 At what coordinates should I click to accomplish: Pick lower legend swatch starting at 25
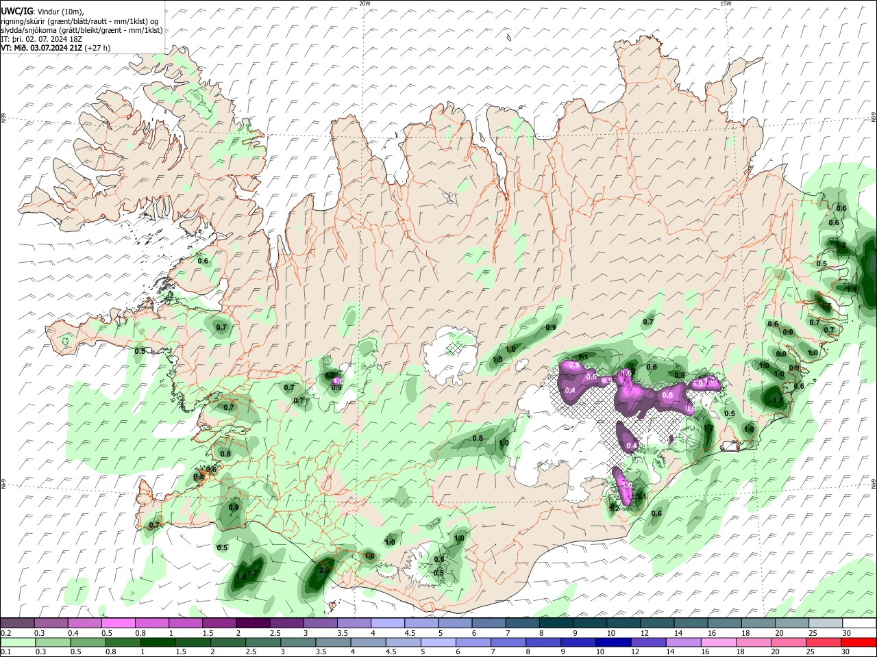coord(824,643)
